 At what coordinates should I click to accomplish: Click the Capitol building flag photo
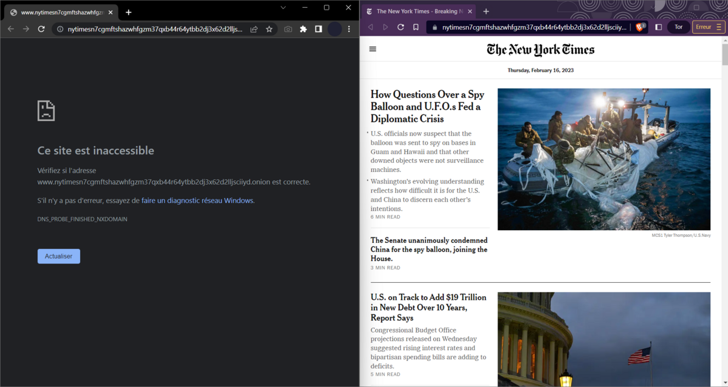(x=604, y=339)
